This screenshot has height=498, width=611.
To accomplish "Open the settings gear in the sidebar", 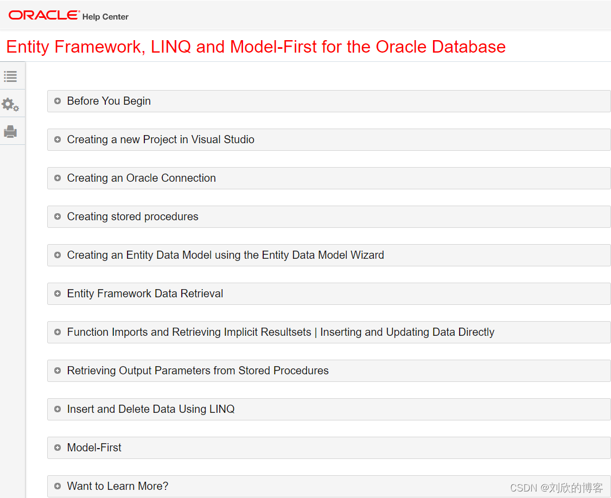I will (11, 104).
